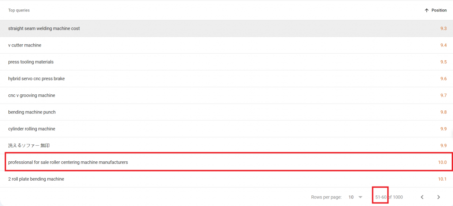This screenshot has height=206, width=453.
Task: Open the cylinder rolling machine query
Action: (31, 129)
